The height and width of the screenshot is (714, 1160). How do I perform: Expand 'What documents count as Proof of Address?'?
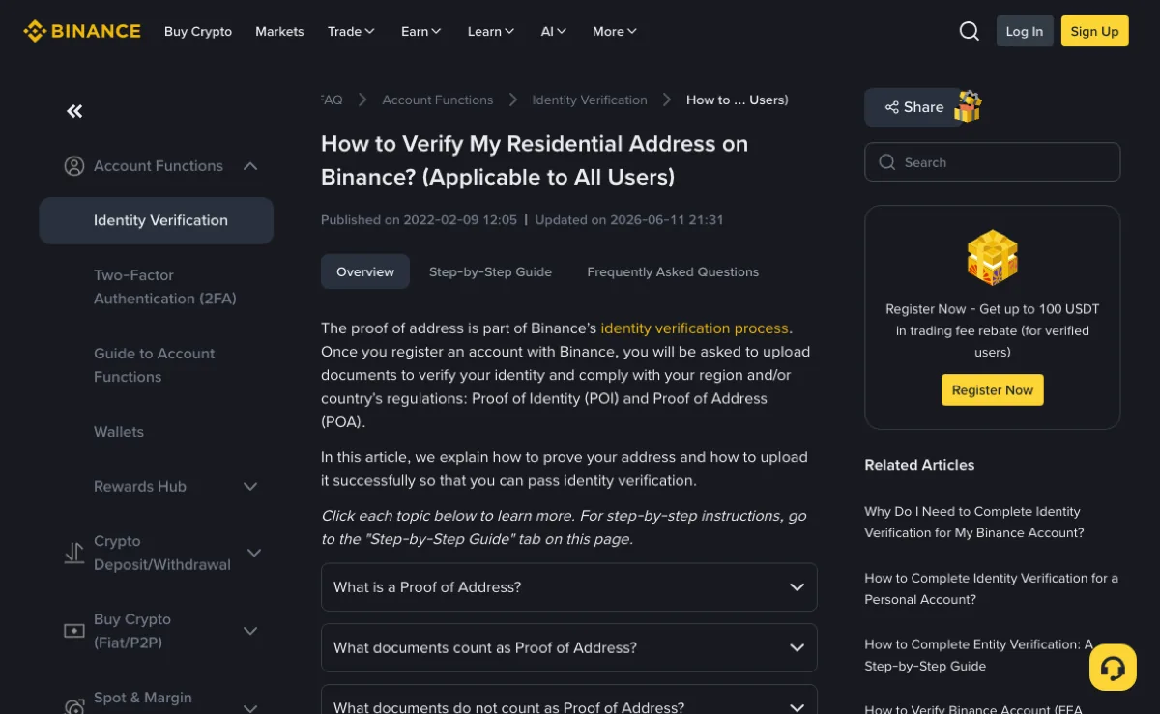[568, 647]
